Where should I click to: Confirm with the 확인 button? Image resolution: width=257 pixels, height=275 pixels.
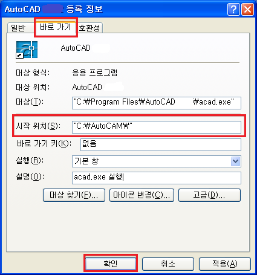pos(111,264)
